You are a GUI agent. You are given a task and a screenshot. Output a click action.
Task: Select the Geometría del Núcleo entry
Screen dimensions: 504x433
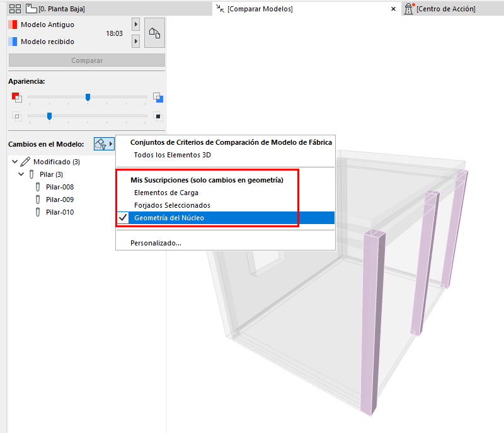click(226, 218)
